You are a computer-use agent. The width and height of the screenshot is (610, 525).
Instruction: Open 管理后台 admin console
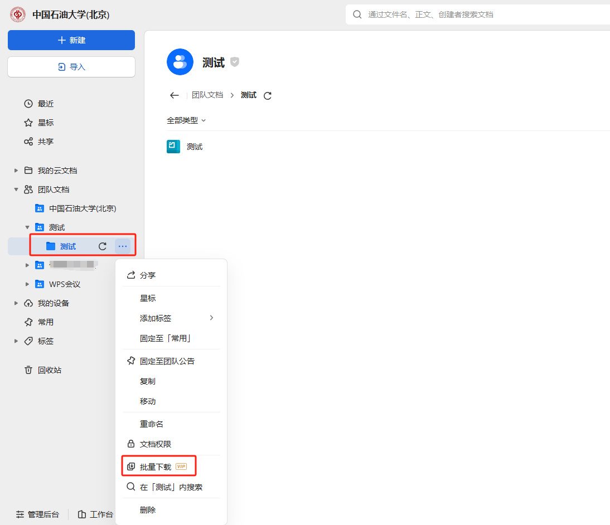click(x=37, y=514)
